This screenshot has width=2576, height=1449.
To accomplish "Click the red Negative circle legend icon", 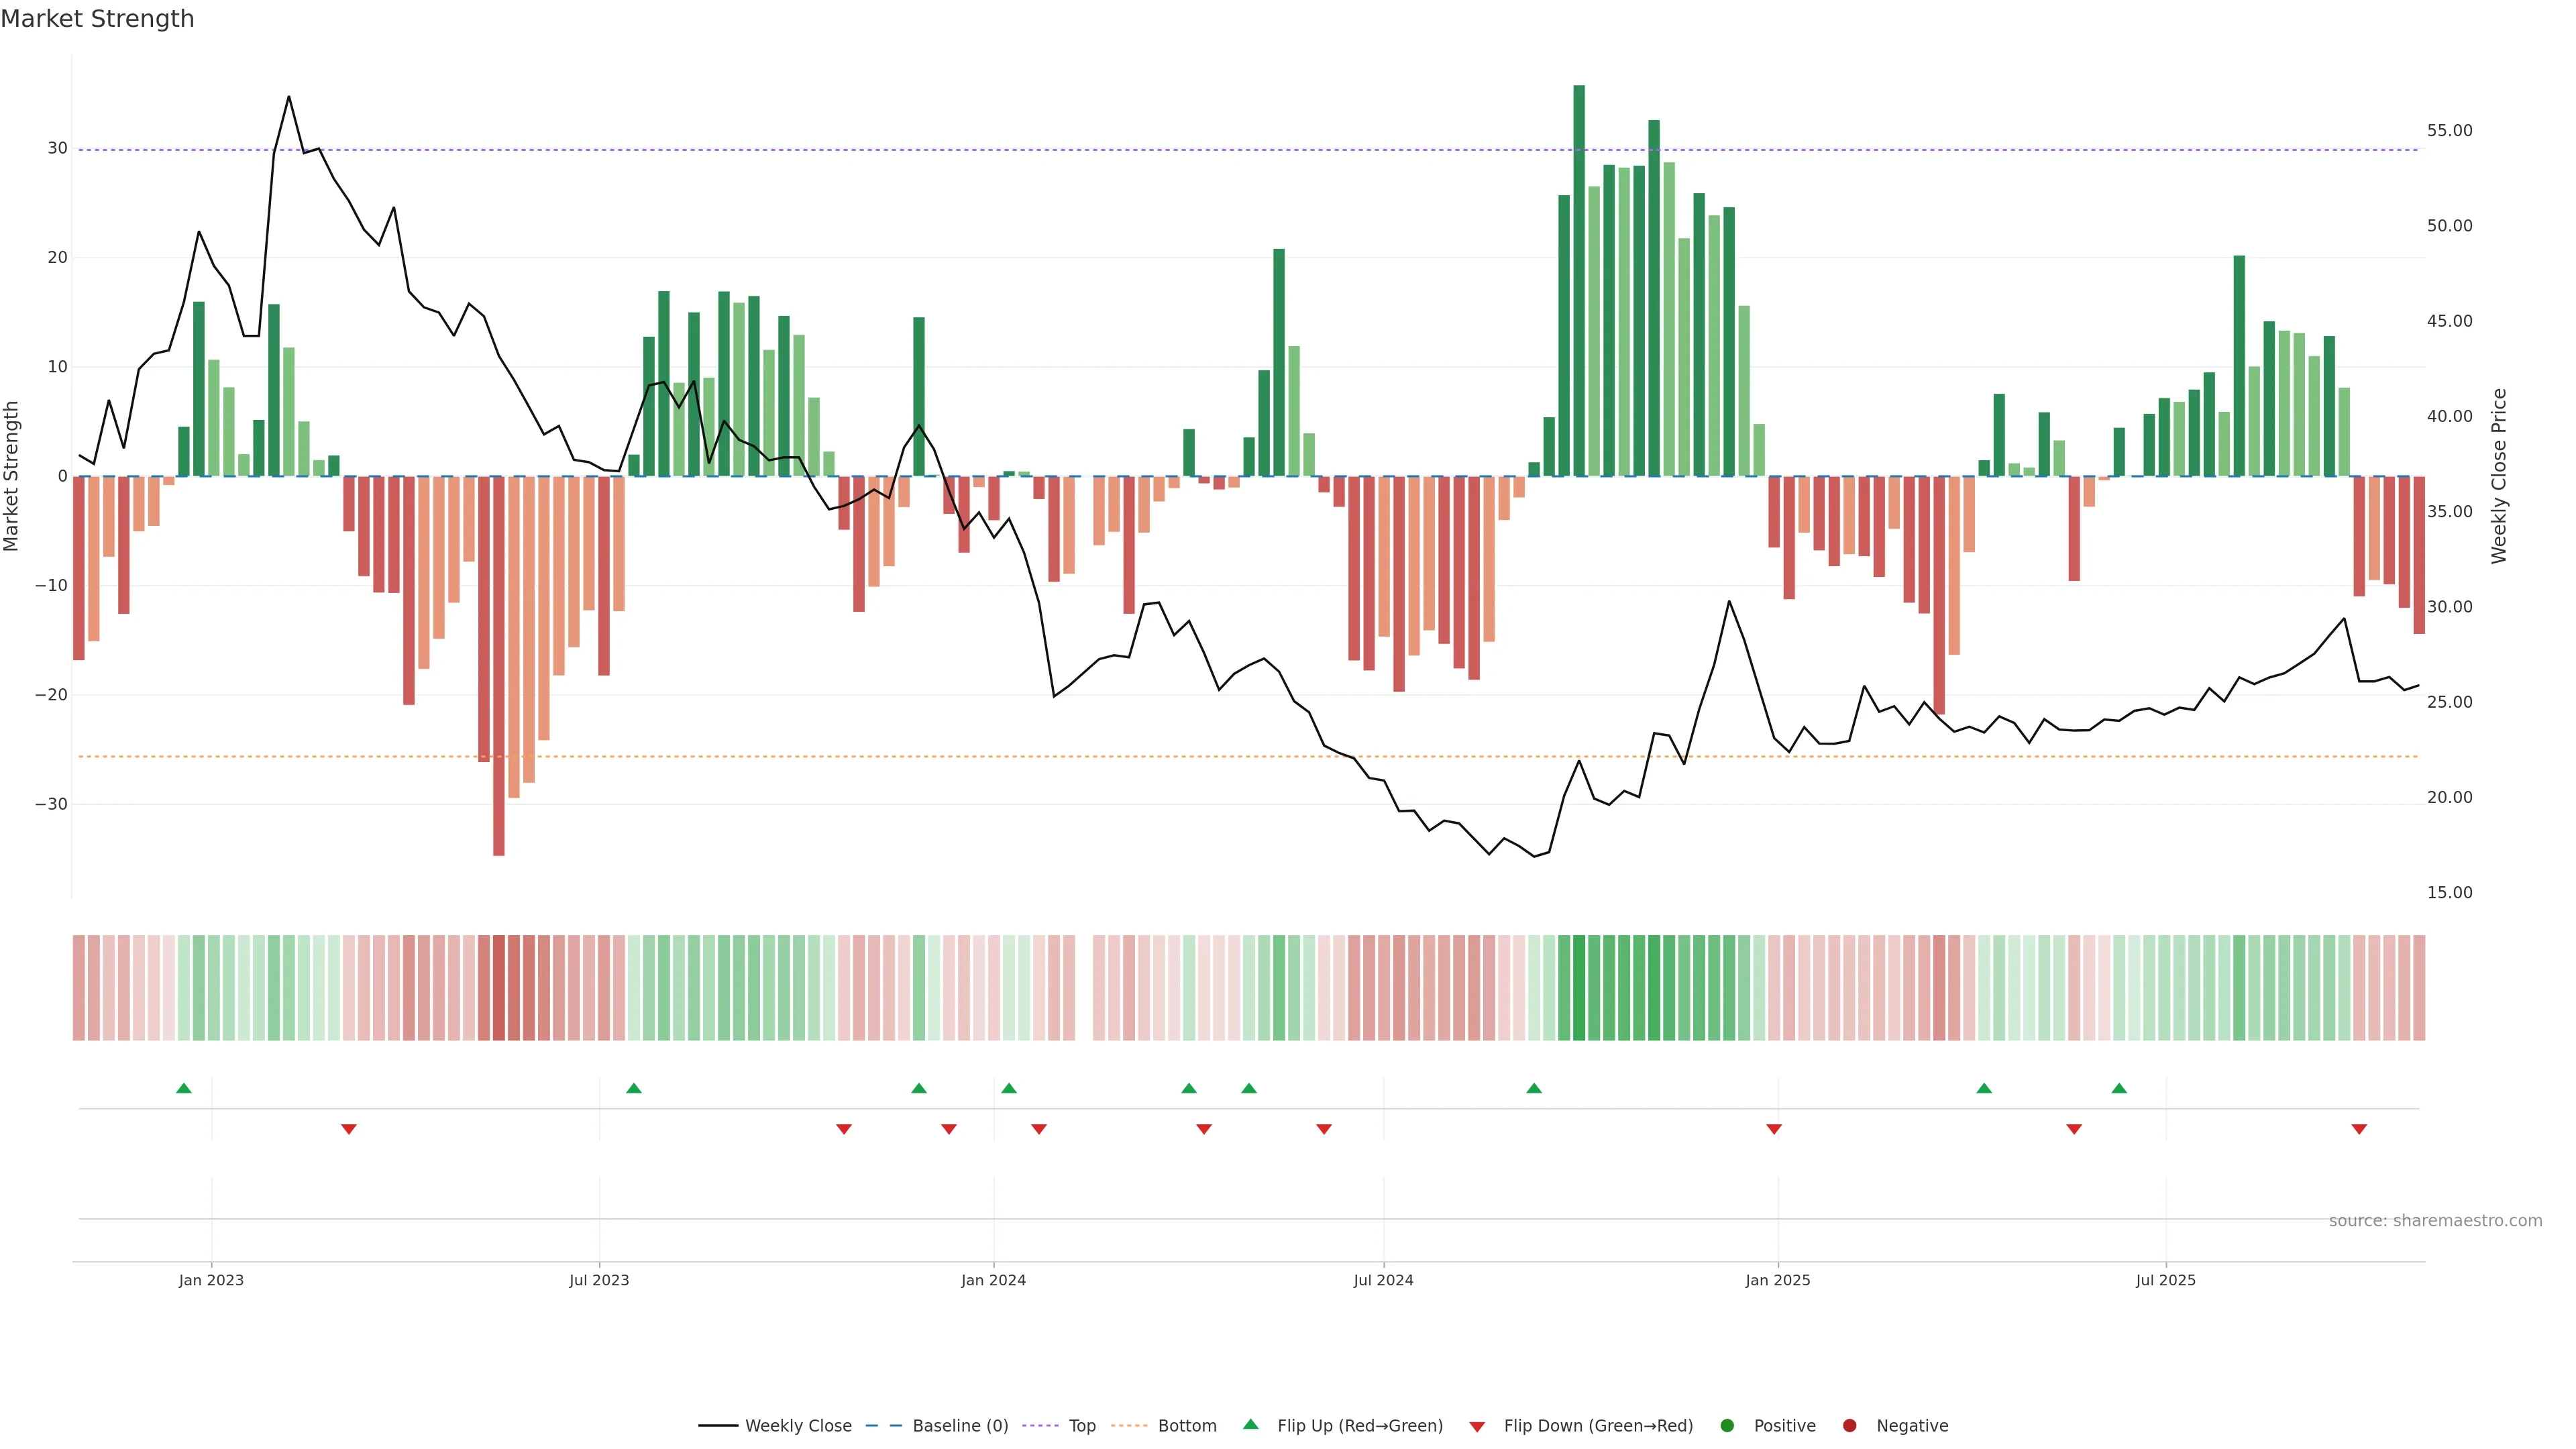I will pos(1849,1426).
